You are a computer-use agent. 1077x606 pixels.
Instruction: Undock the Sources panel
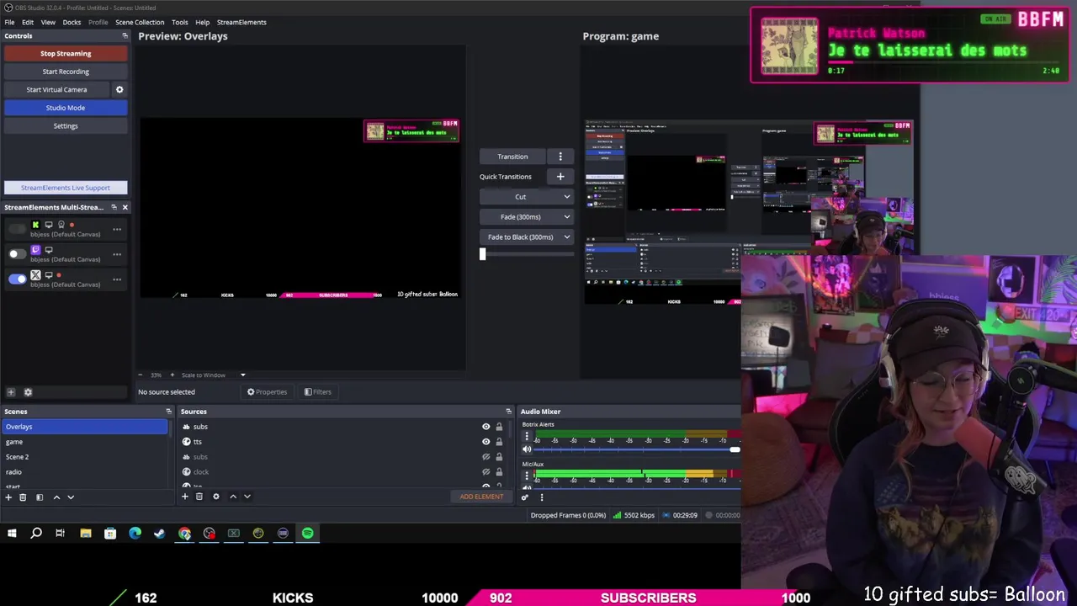coord(508,412)
